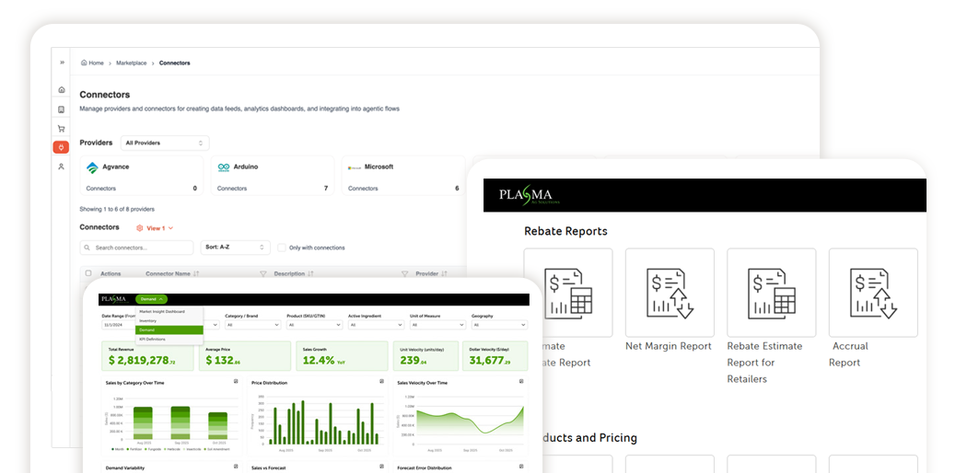The width and height of the screenshot is (967, 473).
Task: Select the orange Connectors plug icon
Action: pyautogui.click(x=61, y=147)
